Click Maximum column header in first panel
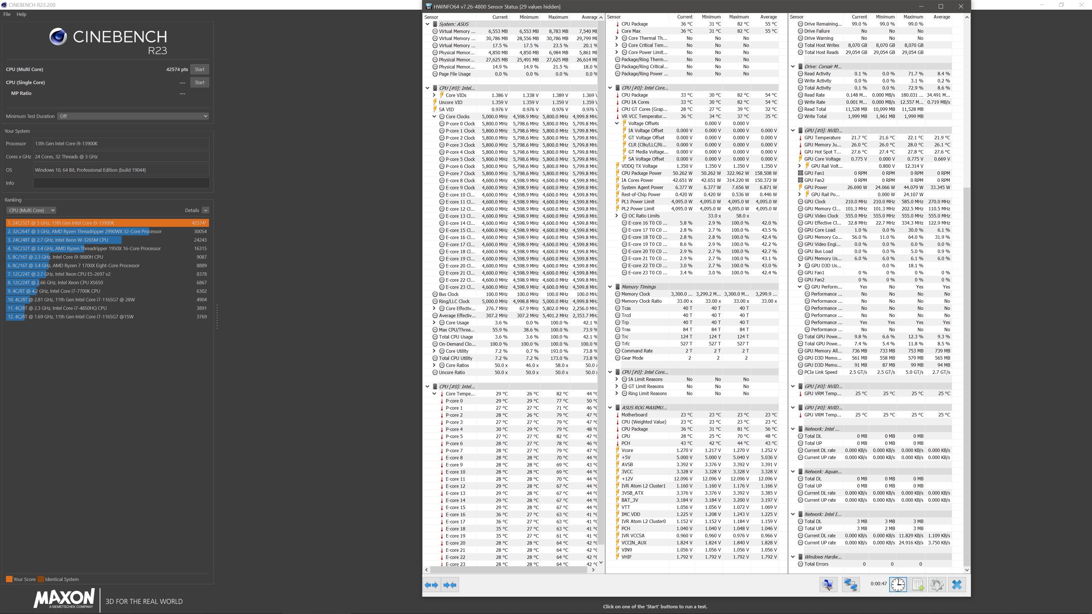This screenshot has height=614, width=1092. [557, 17]
